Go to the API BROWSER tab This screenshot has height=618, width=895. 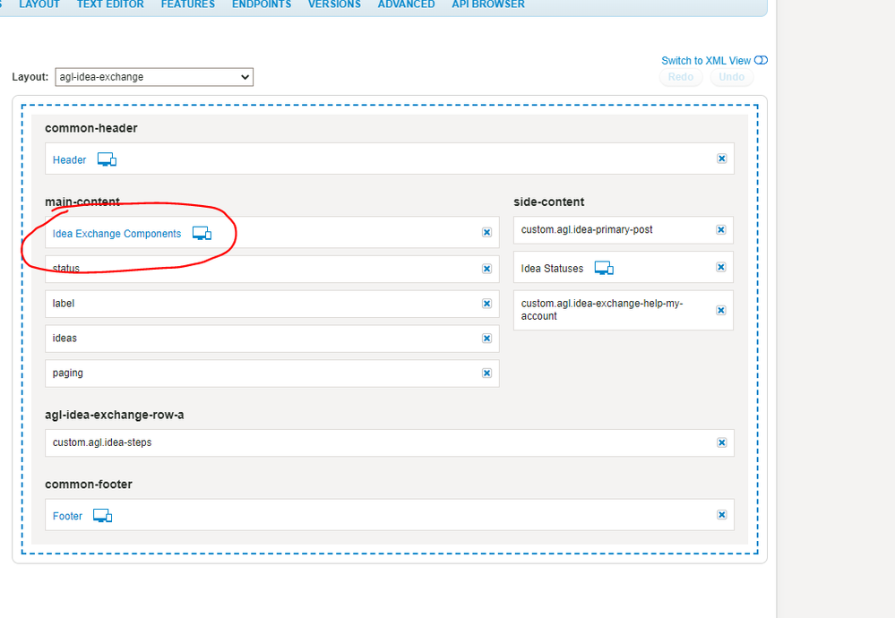pyautogui.click(x=488, y=4)
